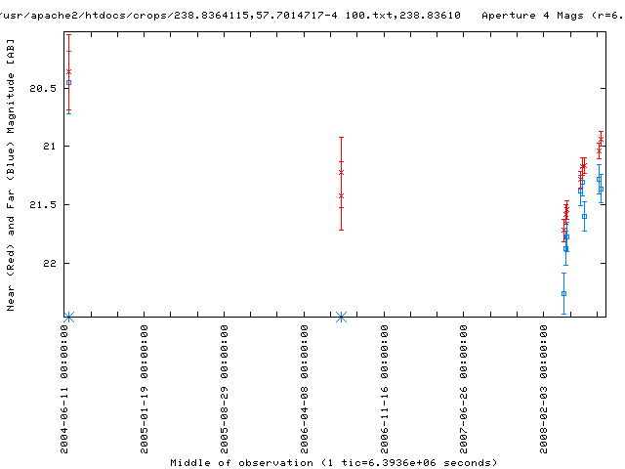This screenshot has height=469, width=625.
Task: Click the y-axis label "Near (Red) and Far (Blue) Magnitude [AB]"
Action: point(11,175)
